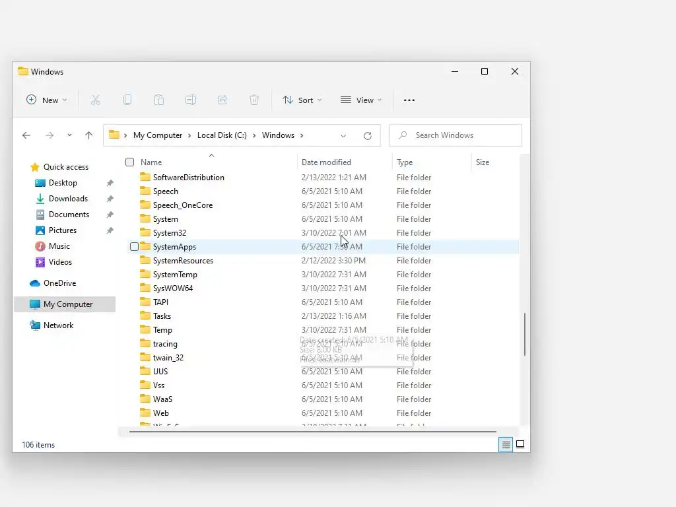The image size is (676, 507).
Task: Open Network in navigation pane
Action: click(58, 325)
